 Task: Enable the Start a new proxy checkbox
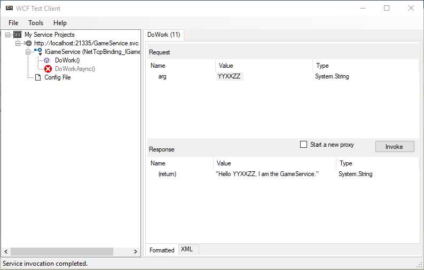(303, 145)
